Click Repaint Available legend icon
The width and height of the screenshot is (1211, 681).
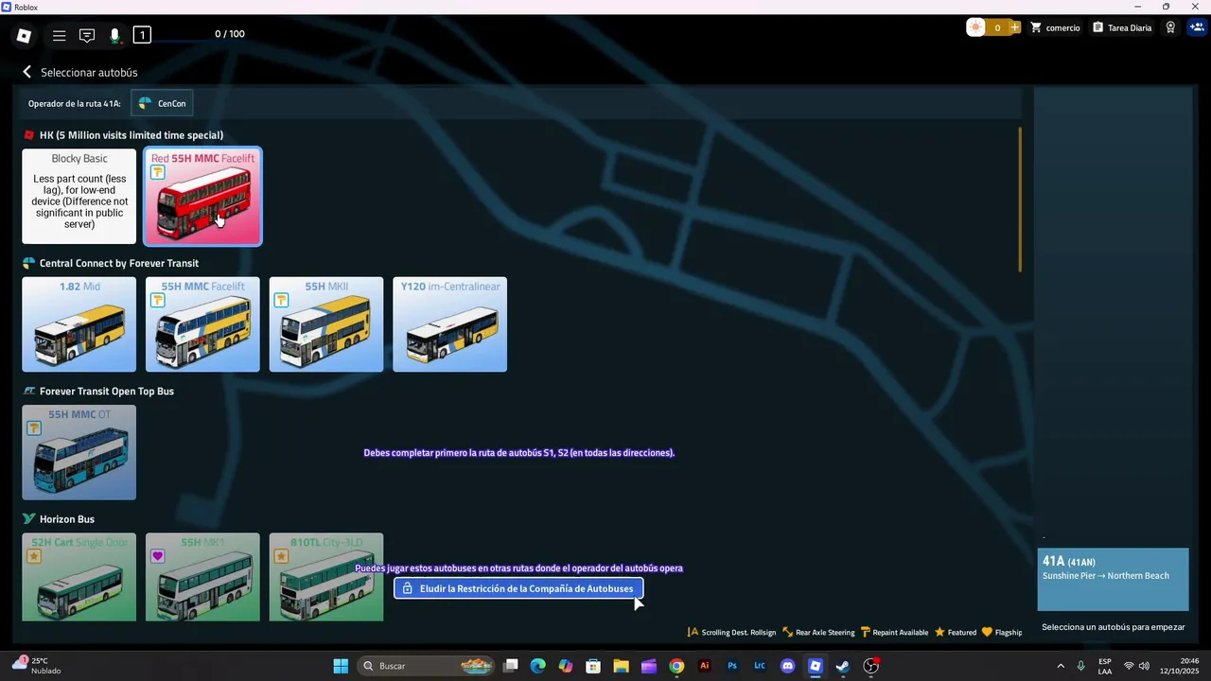click(865, 632)
